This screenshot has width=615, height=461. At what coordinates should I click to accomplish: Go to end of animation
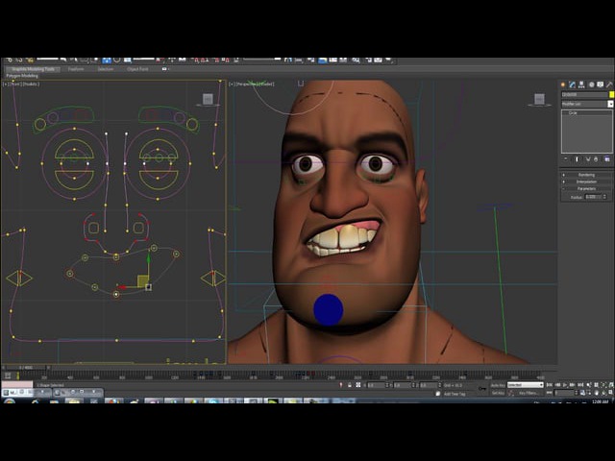(x=580, y=385)
